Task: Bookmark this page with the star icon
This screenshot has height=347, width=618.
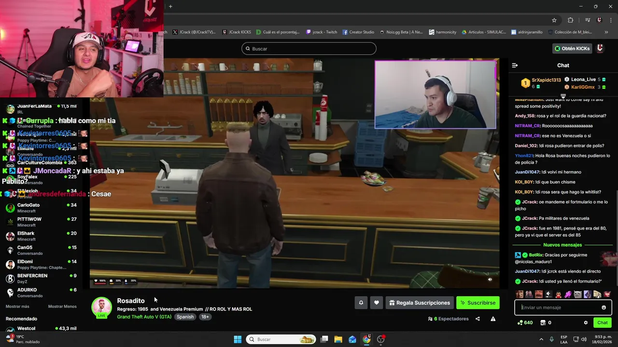Action: coord(554,20)
